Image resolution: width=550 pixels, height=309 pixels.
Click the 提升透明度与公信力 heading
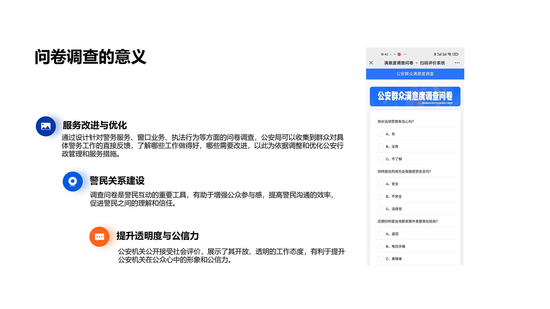pyautogui.click(x=158, y=236)
